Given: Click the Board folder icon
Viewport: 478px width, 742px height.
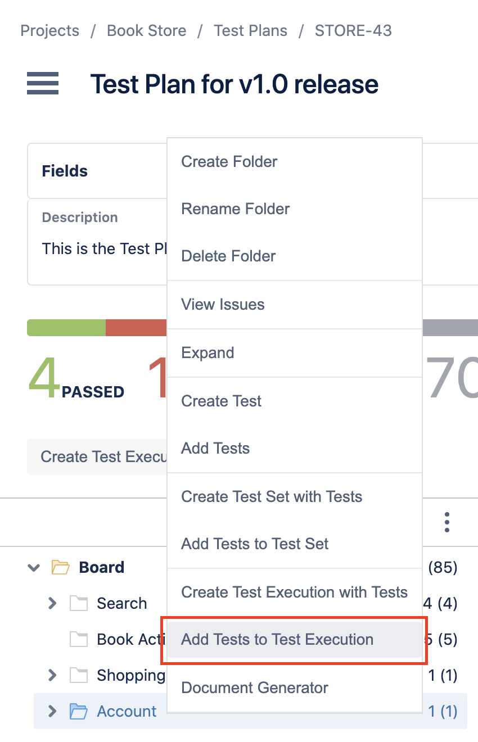Looking at the screenshot, I should [x=60, y=567].
